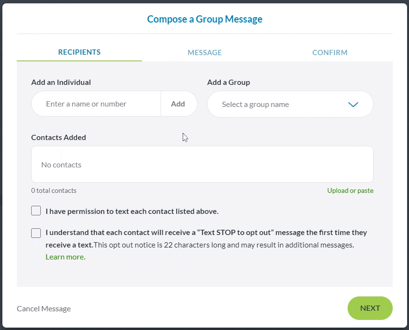The height and width of the screenshot is (330, 409).
Task: Click the "Compose a Group Message" title
Action: tap(205, 20)
